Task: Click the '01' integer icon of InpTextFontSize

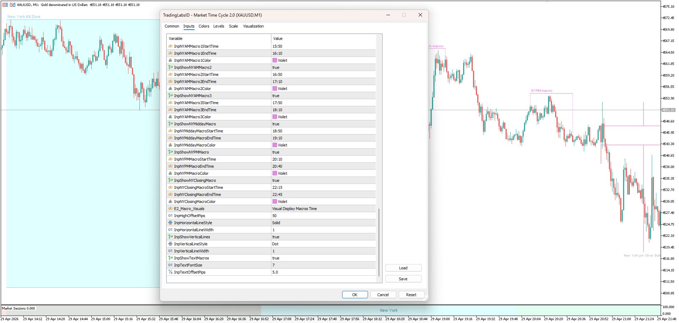Action: coord(170,265)
